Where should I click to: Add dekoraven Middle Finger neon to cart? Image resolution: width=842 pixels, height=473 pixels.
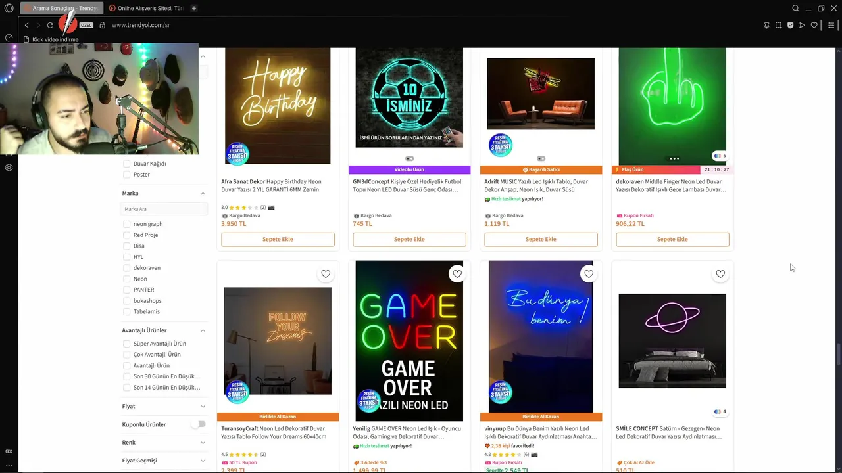point(672,239)
